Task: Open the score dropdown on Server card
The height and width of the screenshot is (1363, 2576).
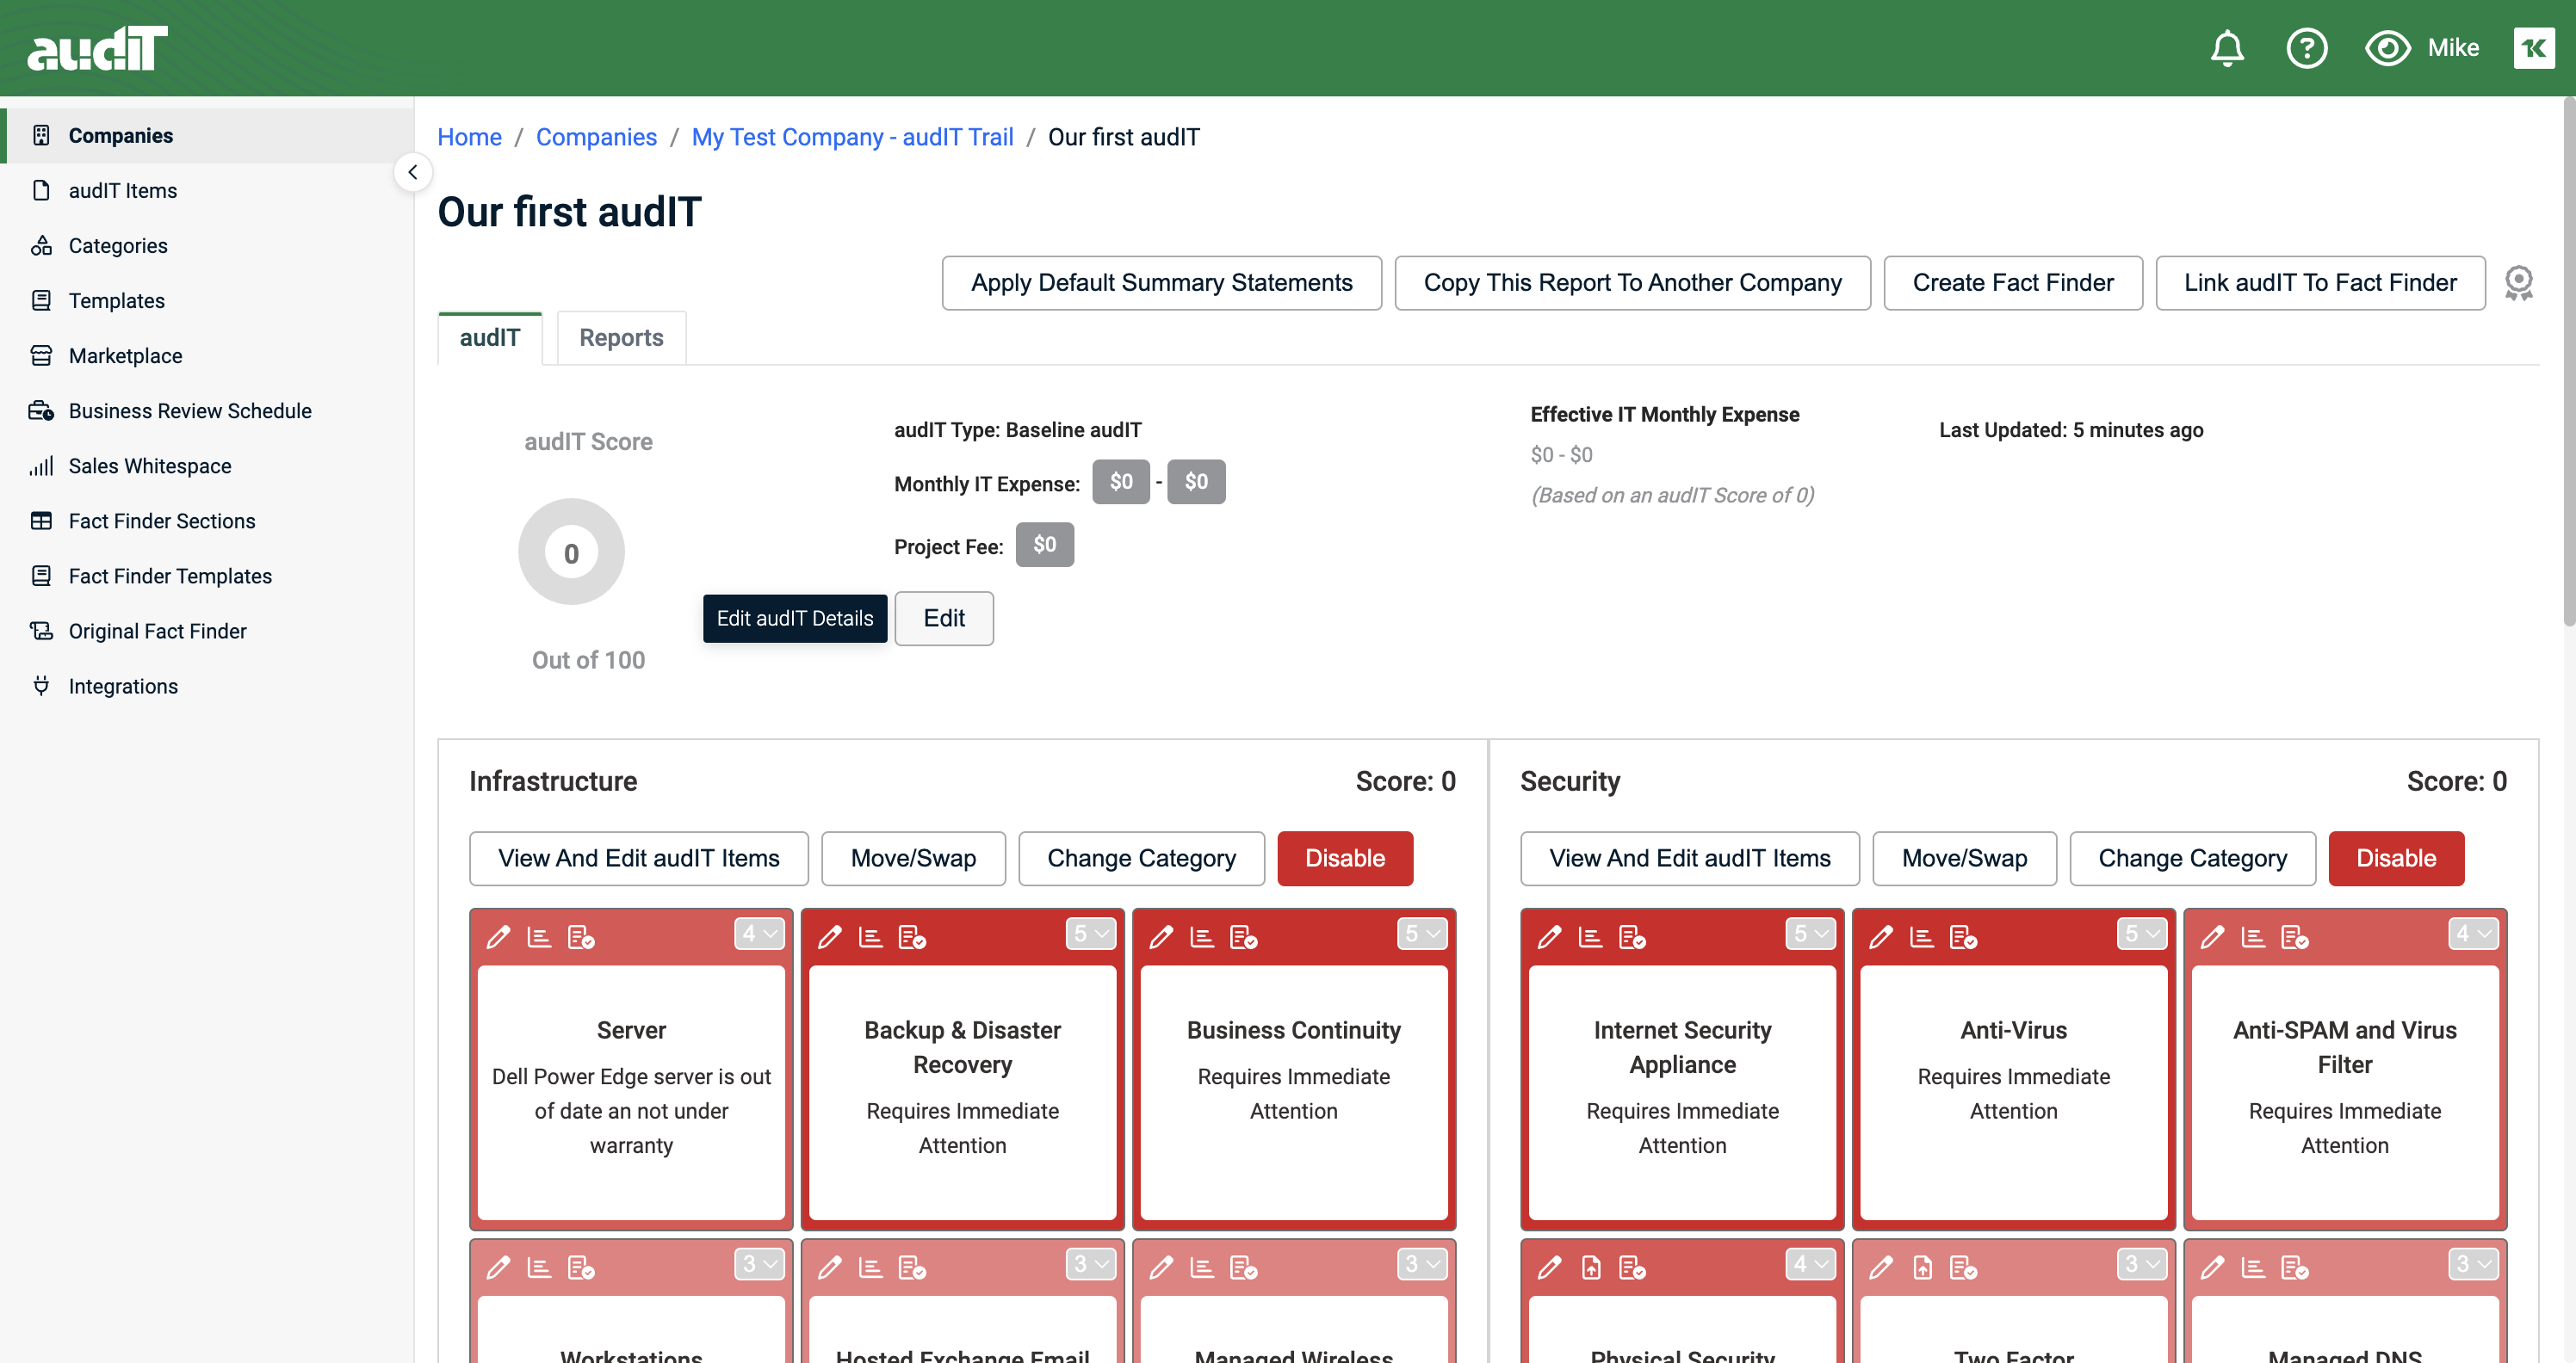Action: point(759,934)
